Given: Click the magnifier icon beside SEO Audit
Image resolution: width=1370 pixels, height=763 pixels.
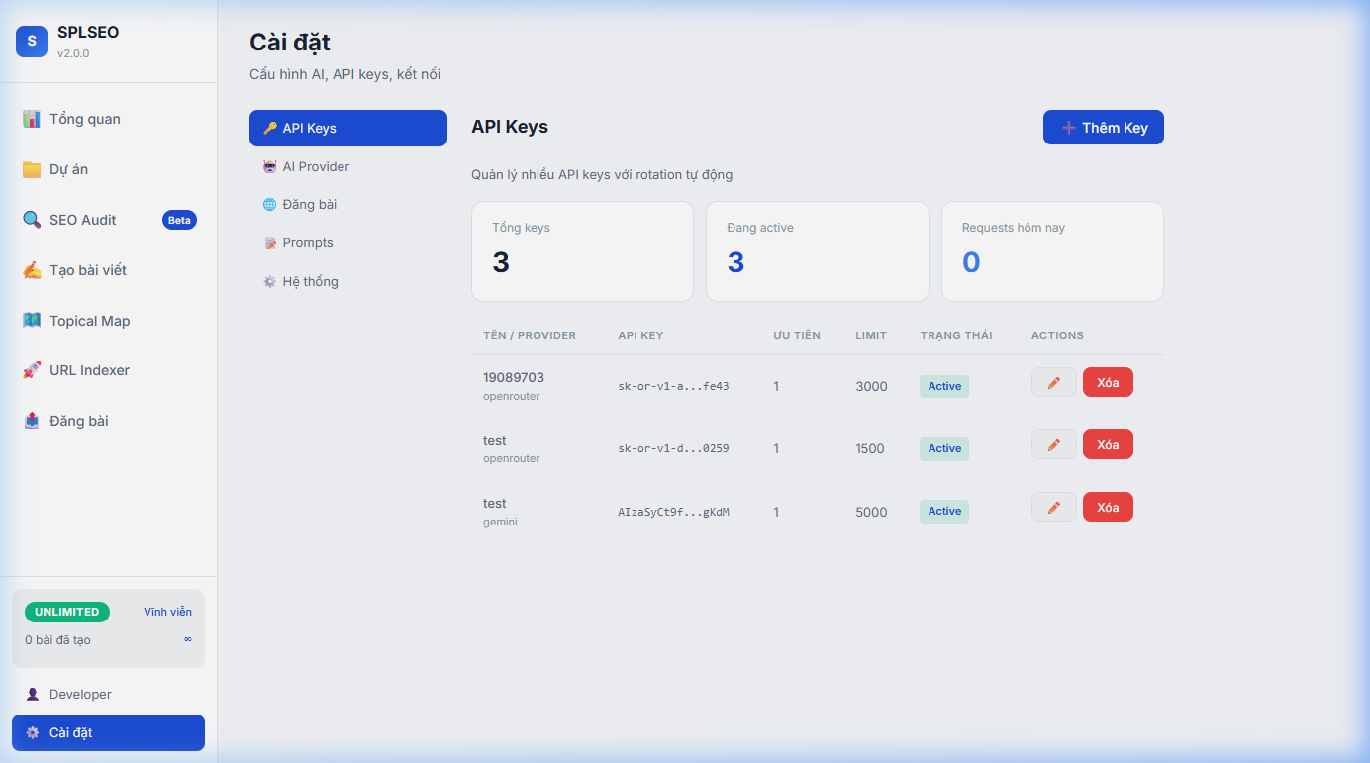Looking at the screenshot, I should click(x=32, y=220).
